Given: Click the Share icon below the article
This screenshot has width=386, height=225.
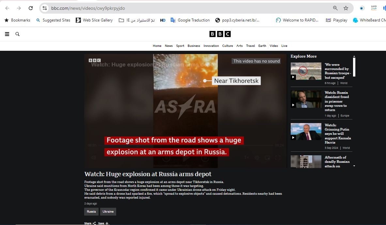Looking at the screenshot, I should click(94, 223).
